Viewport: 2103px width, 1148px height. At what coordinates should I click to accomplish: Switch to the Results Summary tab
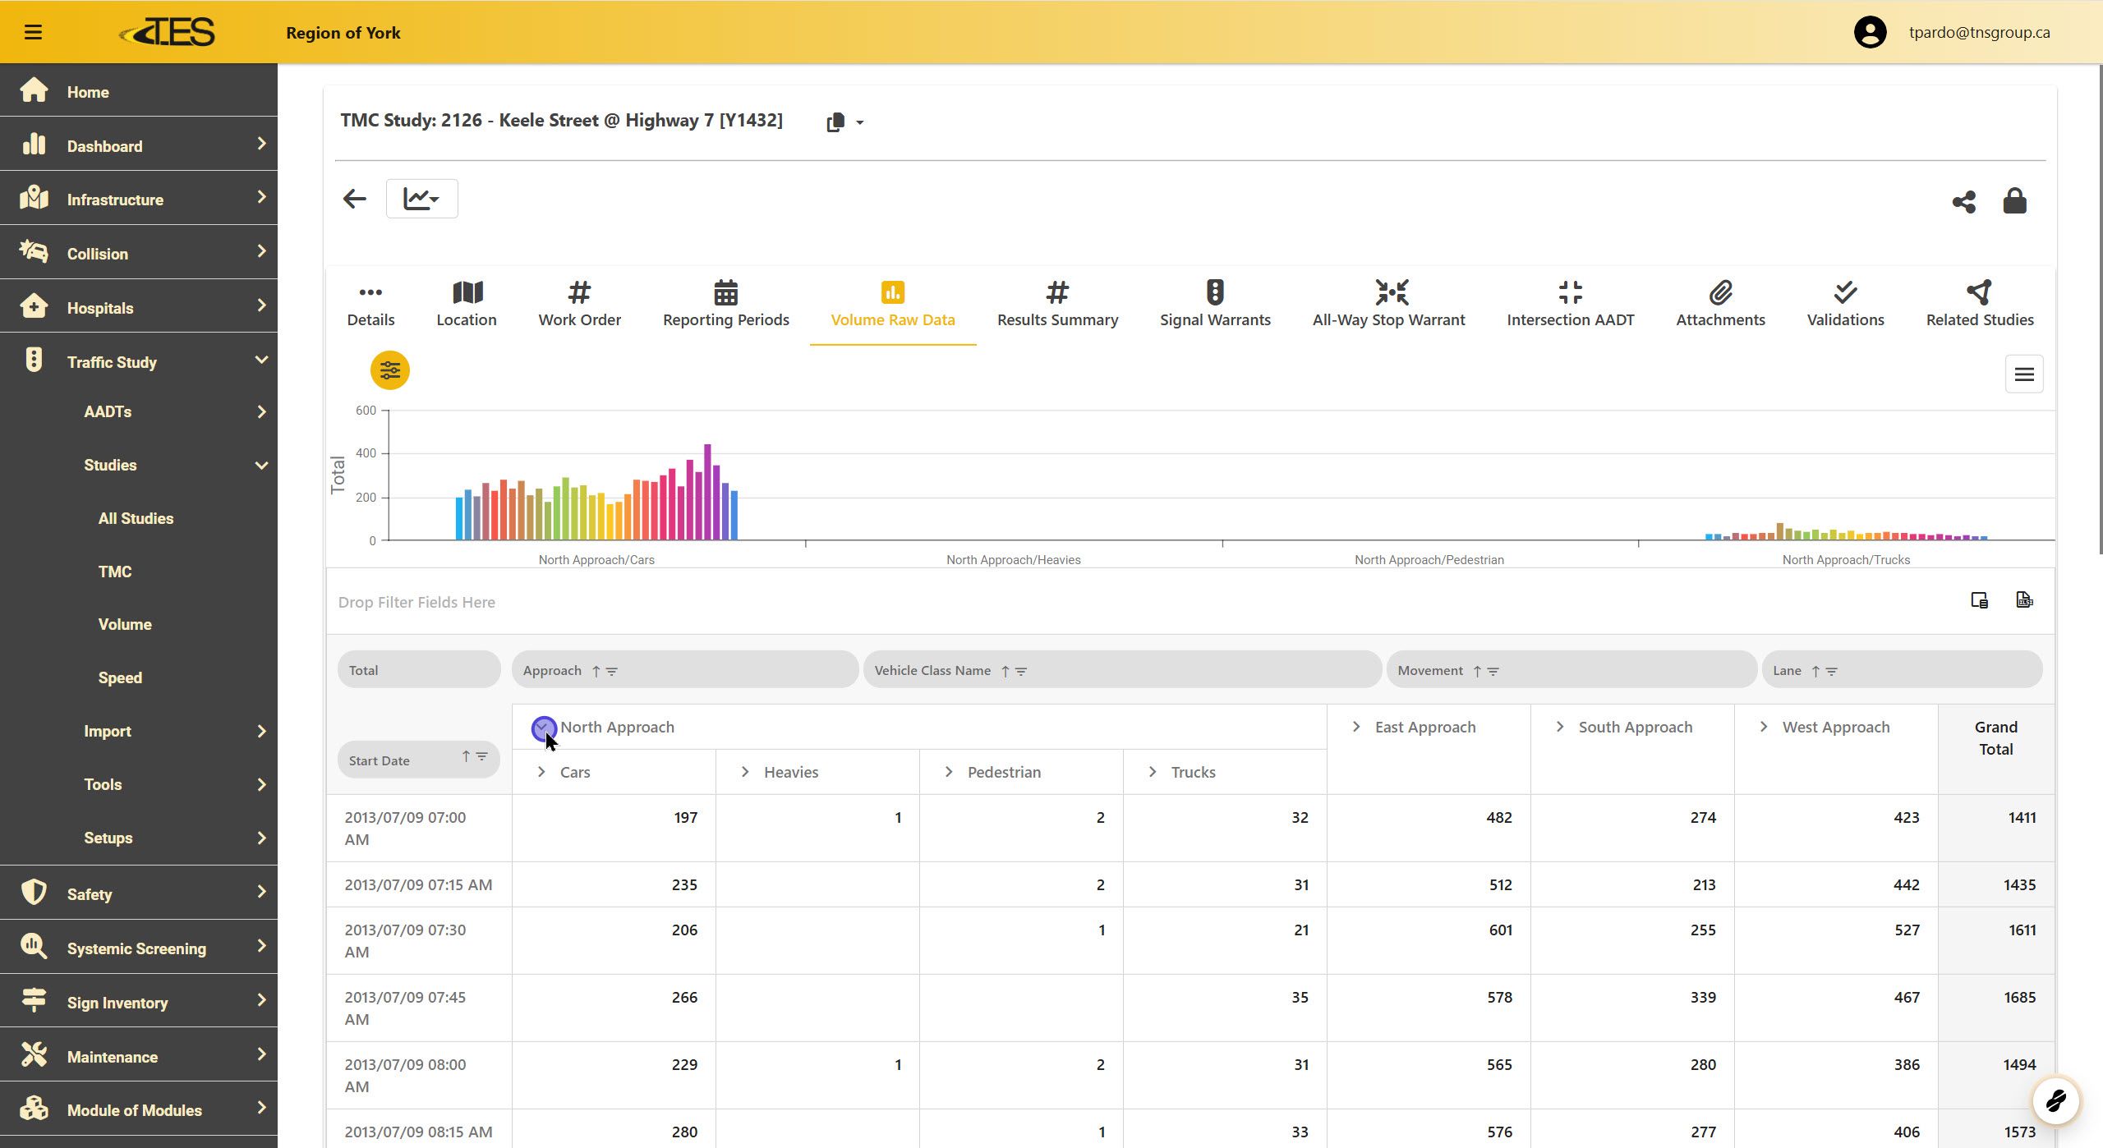click(1056, 304)
